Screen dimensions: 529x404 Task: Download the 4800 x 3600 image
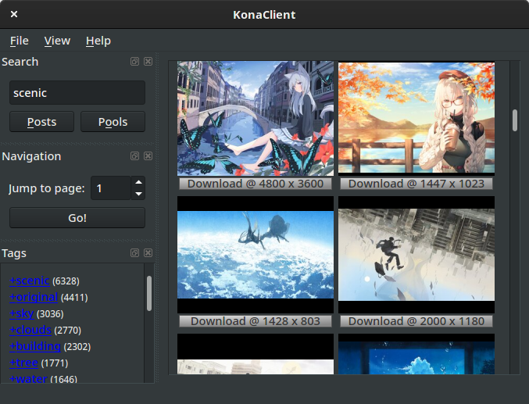click(x=256, y=184)
